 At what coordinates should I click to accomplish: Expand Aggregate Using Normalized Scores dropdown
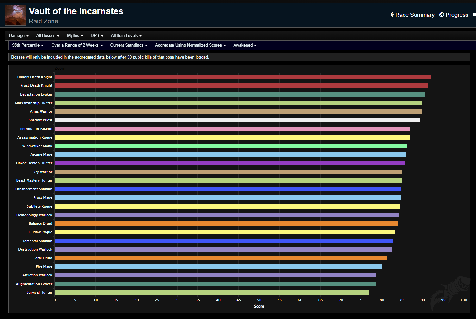(x=190, y=45)
